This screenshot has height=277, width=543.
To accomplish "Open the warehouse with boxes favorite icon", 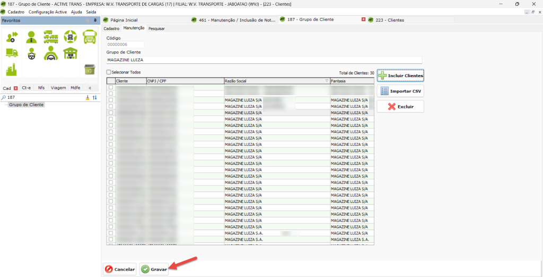I will coord(70,53).
